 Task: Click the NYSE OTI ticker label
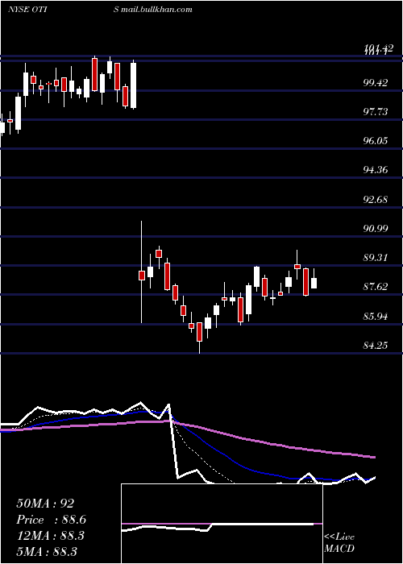pos(28,10)
